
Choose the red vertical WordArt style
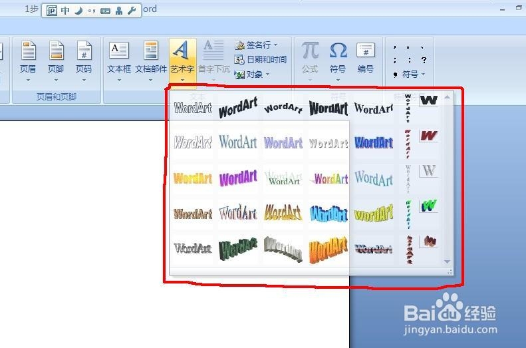pyautogui.click(x=408, y=144)
